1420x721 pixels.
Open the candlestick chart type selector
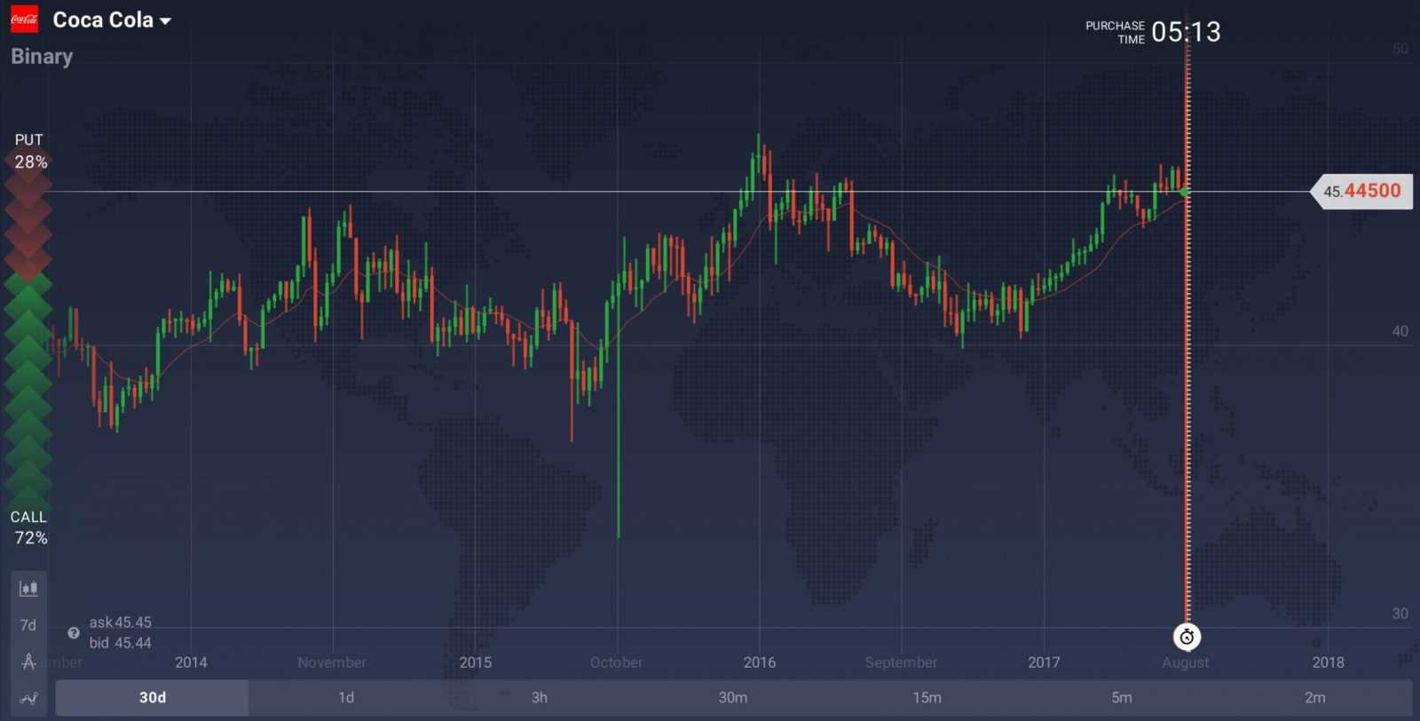28,589
